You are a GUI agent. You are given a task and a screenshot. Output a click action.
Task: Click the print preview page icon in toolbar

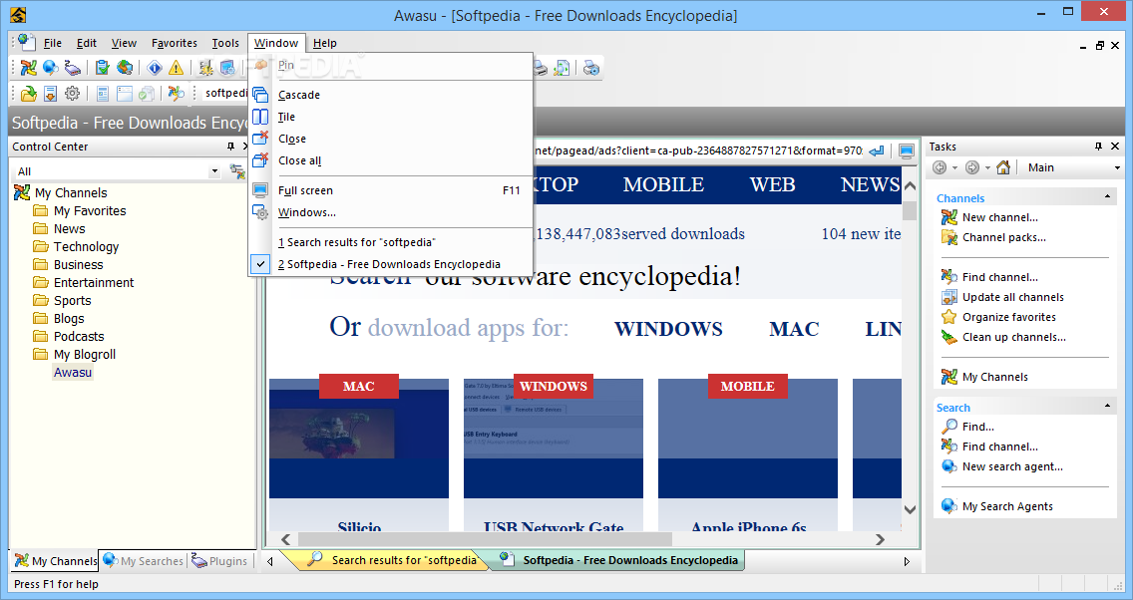[562, 68]
